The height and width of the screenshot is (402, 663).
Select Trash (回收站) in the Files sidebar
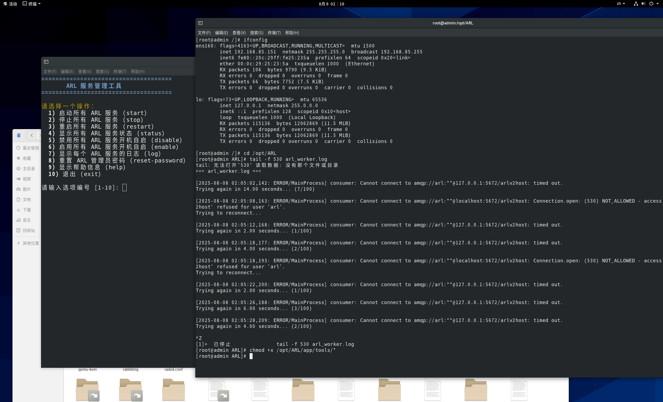click(x=29, y=230)
